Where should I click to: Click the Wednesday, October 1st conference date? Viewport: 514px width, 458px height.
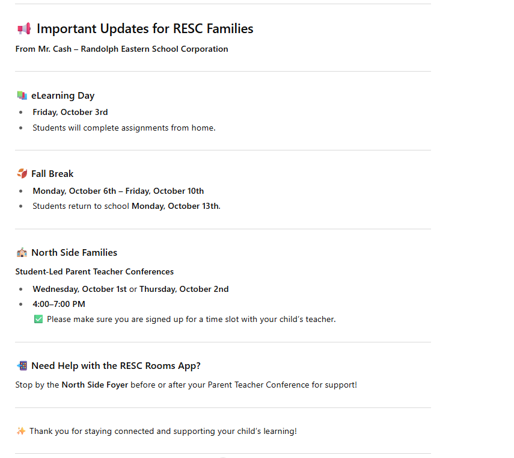point(80,289)
